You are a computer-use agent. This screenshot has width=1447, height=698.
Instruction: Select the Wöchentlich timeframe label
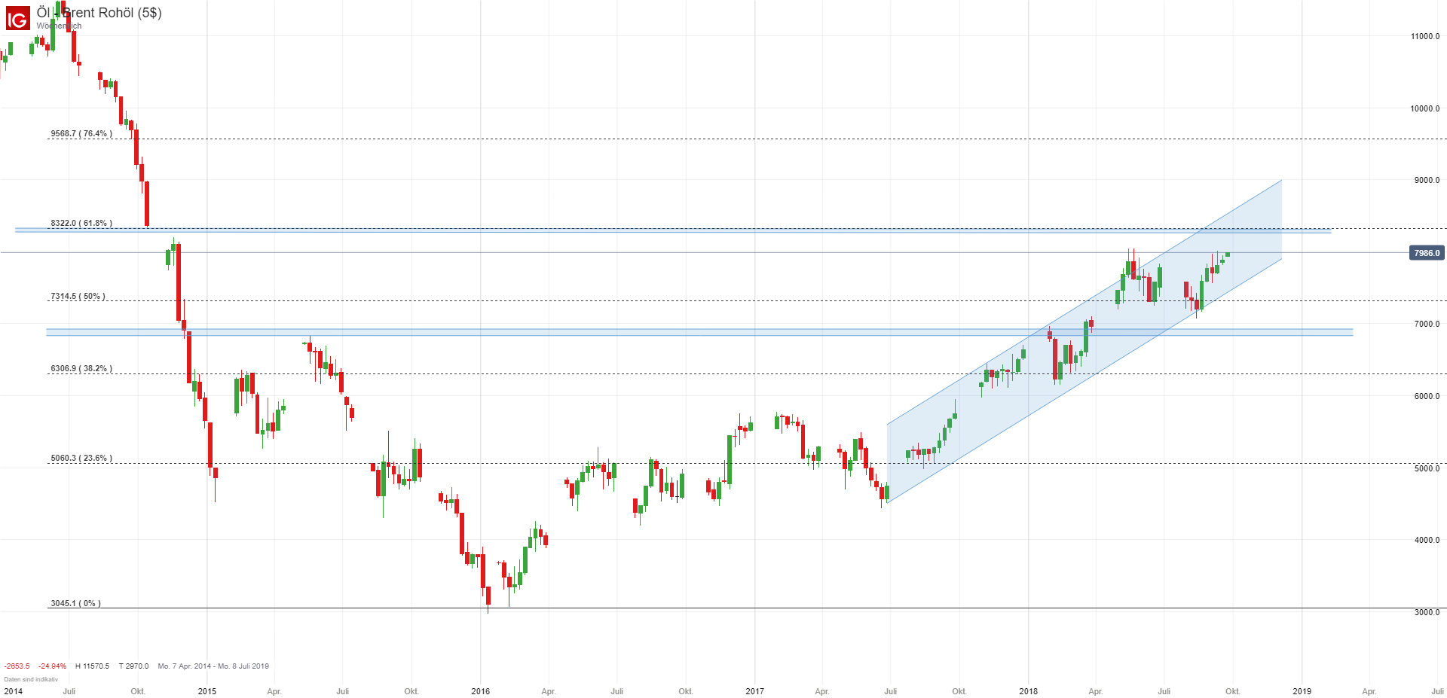tap(59, 26)
